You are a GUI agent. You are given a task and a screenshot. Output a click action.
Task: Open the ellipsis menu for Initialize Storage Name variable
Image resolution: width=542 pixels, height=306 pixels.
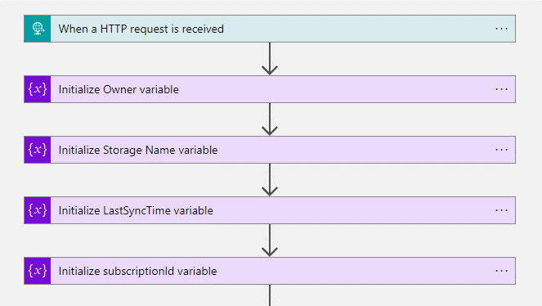(x=501, y=150)
